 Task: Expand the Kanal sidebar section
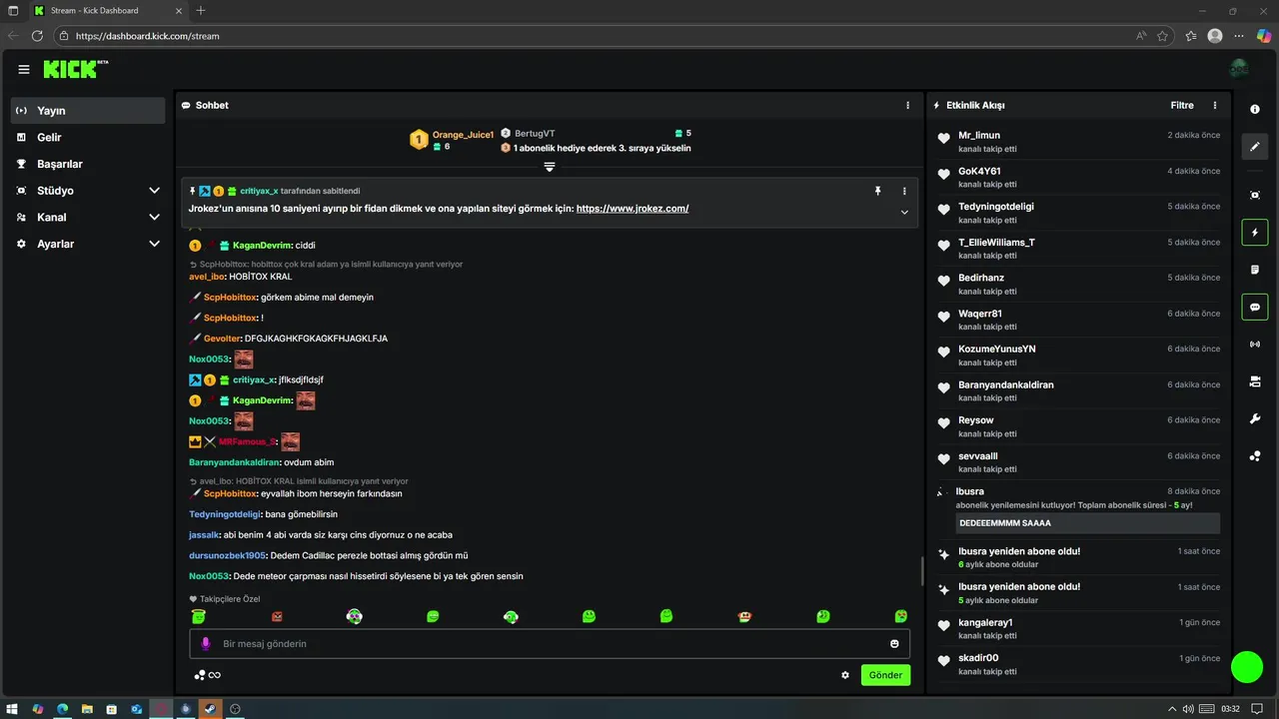(x=154, y=217)
